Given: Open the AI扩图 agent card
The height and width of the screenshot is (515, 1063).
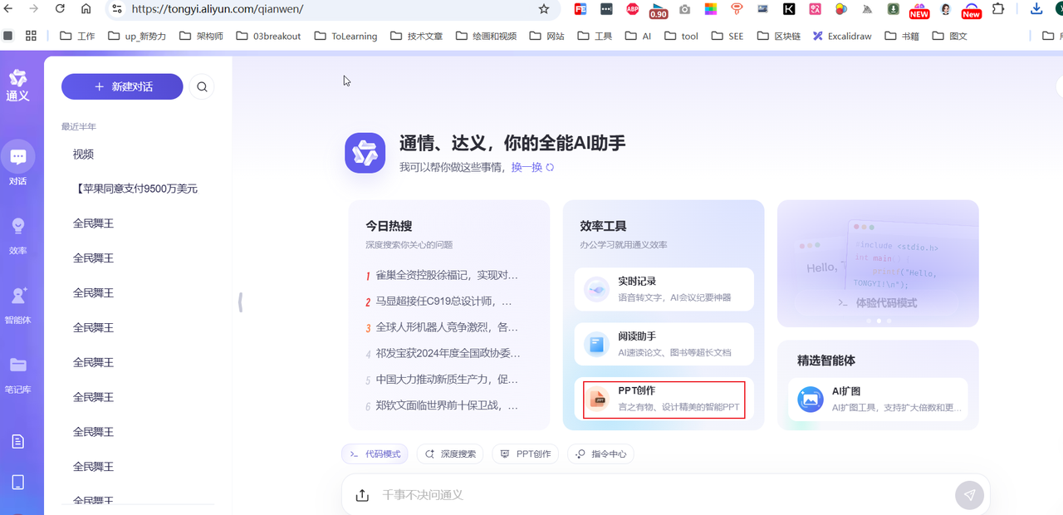Looking at the screenshot, I should click(878, 399).
